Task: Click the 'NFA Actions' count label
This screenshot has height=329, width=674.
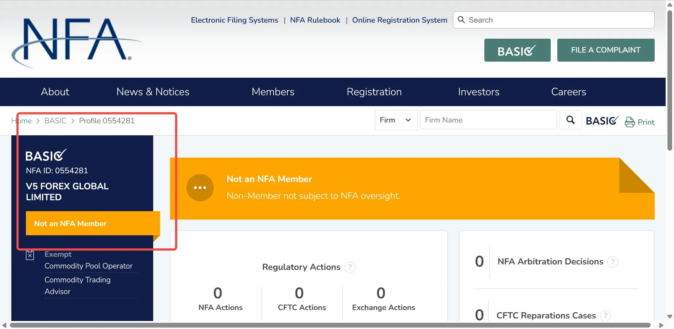Action: [x=221, y=307]
